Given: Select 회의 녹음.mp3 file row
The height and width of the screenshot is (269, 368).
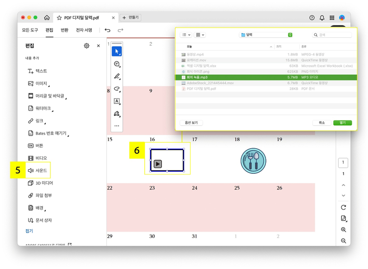Looking at the screenshot, I should point(266,77).
